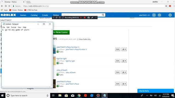Open gear dropdown for jakeYT8437's Place
175x98 pixels.
click(124, 84)
